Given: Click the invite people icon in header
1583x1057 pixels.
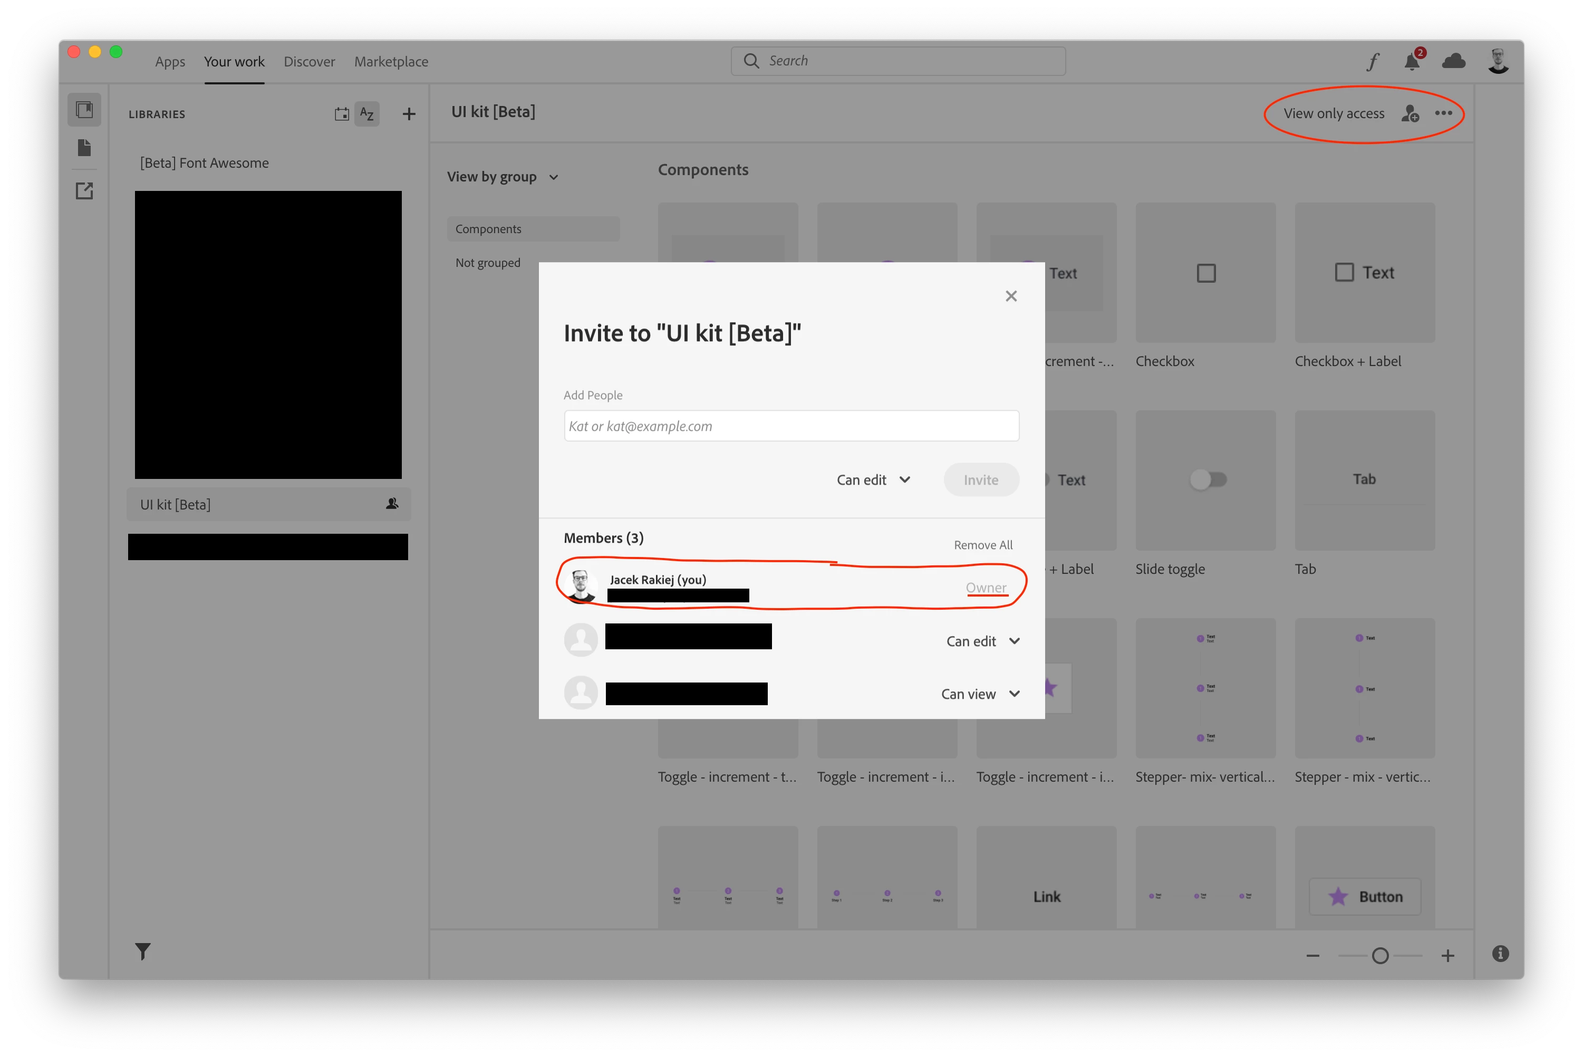Looking at the screenshot, I should (x=1410, y=113).
